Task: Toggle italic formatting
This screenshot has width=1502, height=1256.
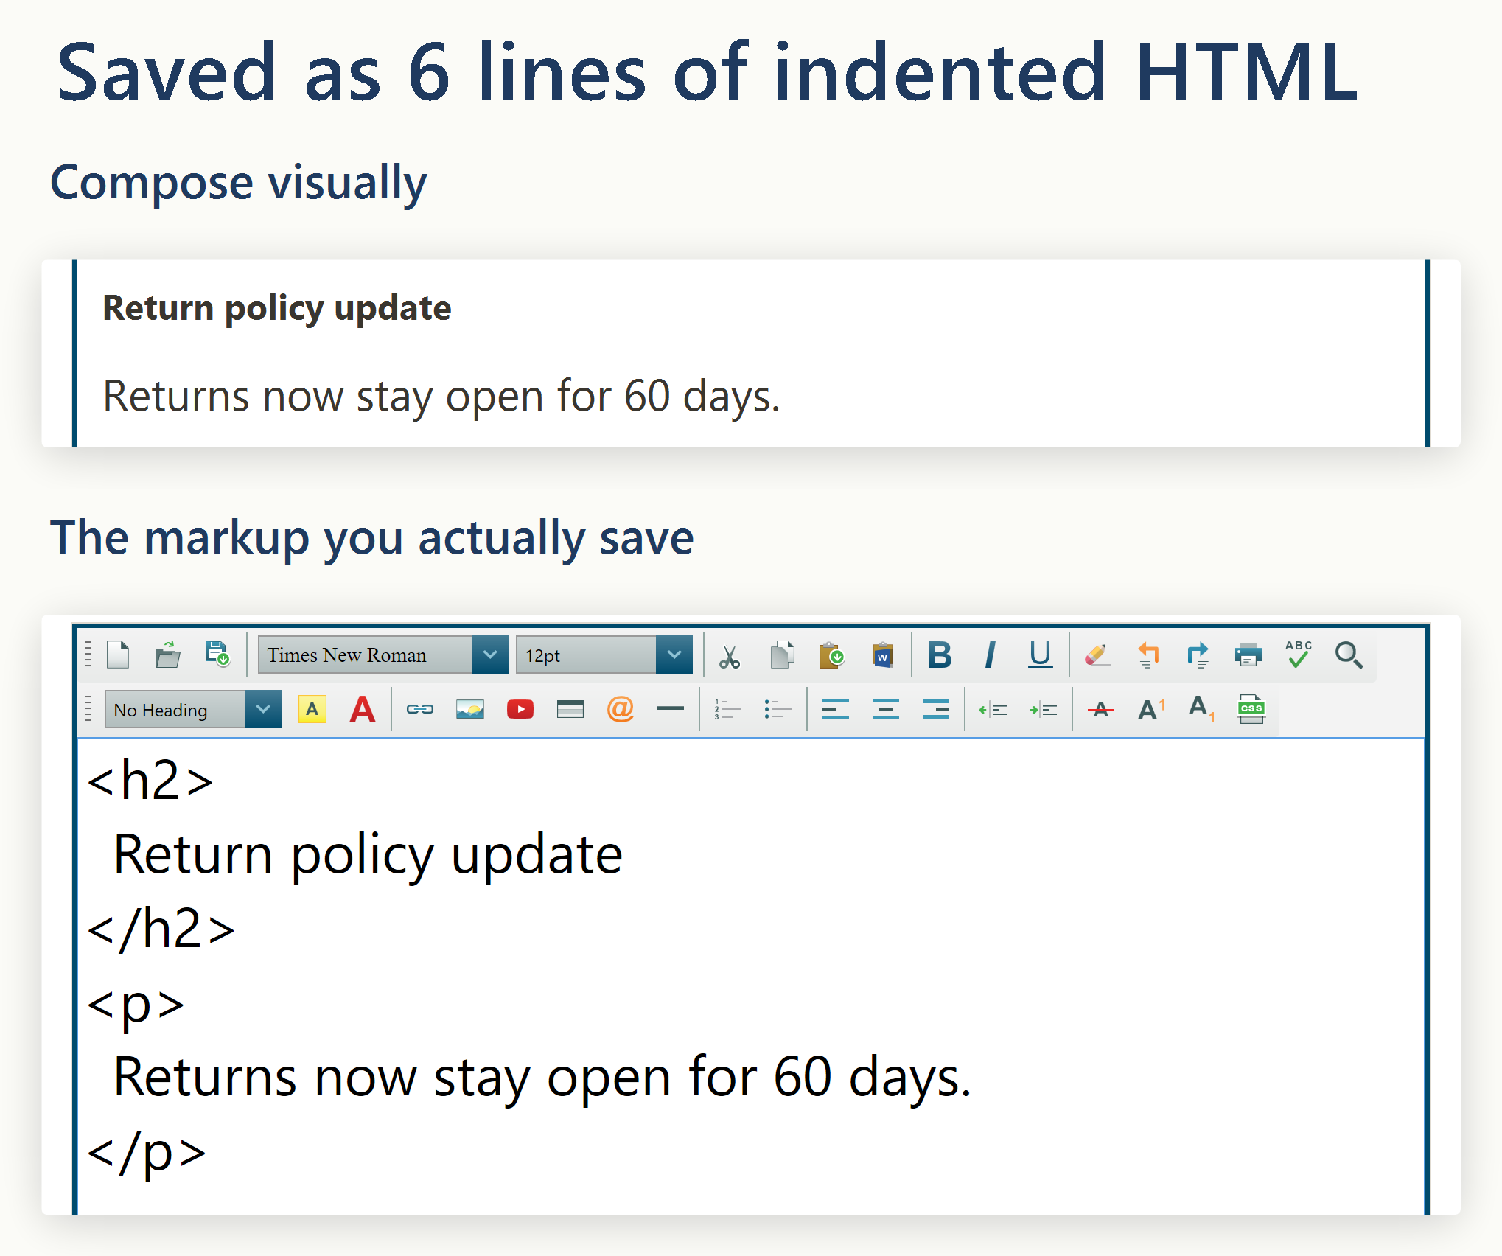Action: pyautogui.click(x=990, y=655)
